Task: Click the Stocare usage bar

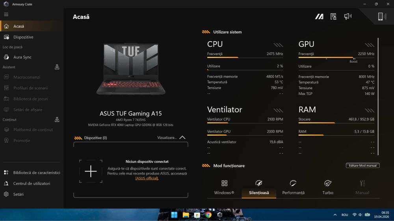Action: (336, 123)
